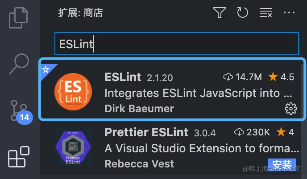Click the ESLint 4.5 star rating
This screenshot has height=179, width=307.
(x=281, y=77)
